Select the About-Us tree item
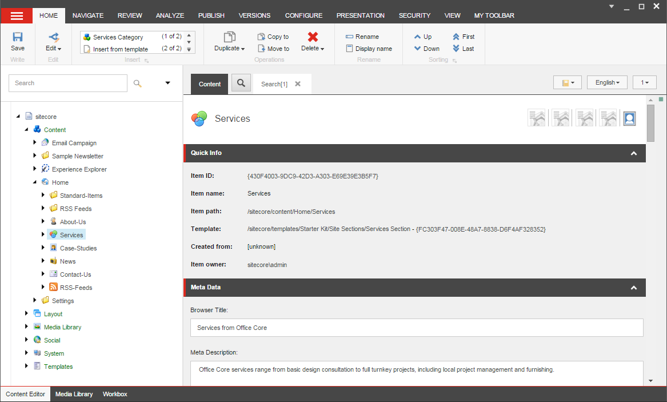Viewport: 667px width, 402px height. [73, 222]
